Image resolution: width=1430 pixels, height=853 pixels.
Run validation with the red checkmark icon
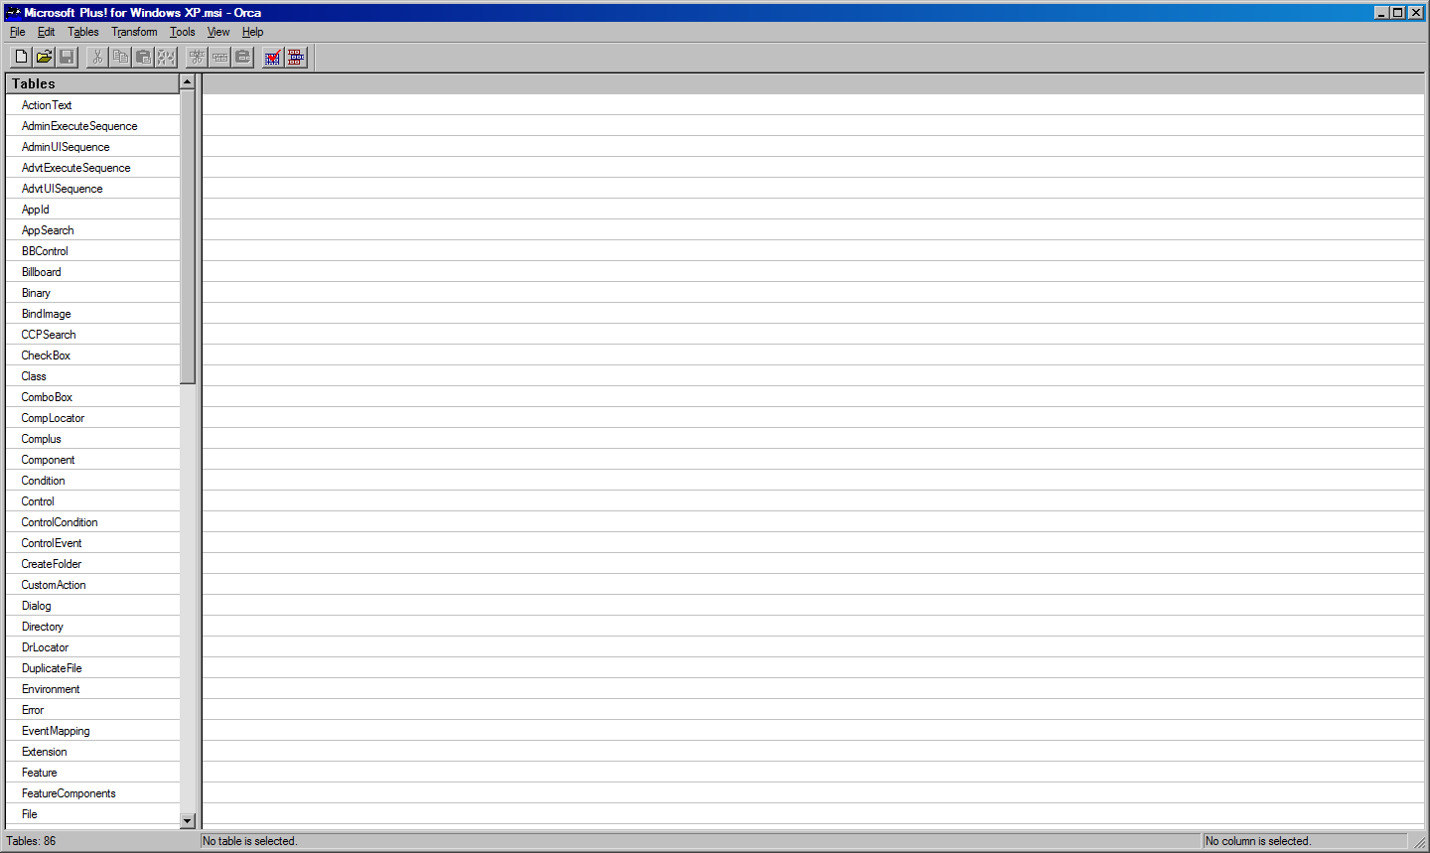click(x=272, y=57)
